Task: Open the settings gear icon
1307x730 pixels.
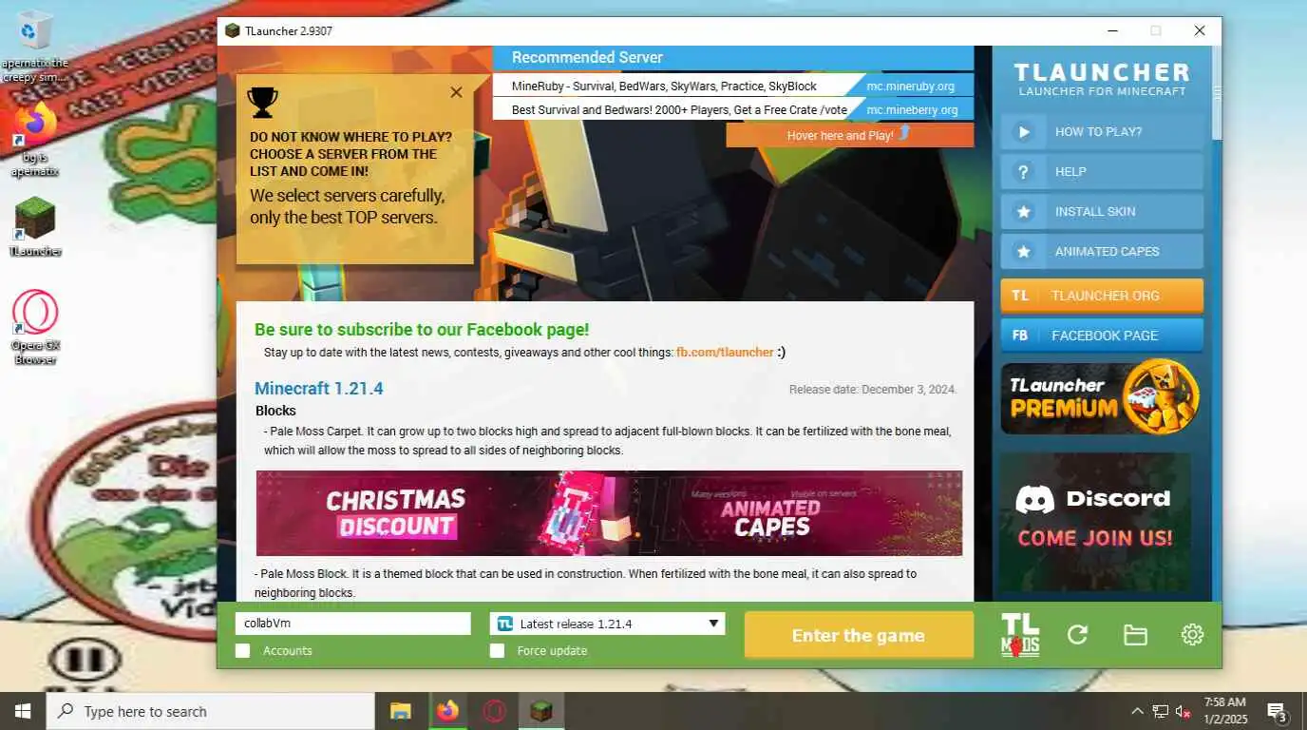Action: [x=1192, y=635]
